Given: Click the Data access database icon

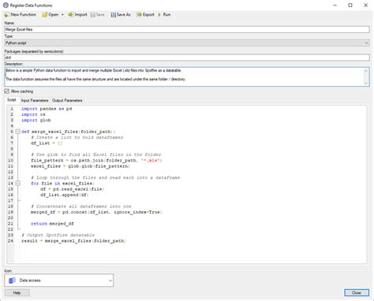Looking at the screenshot, I should (12, 281).
